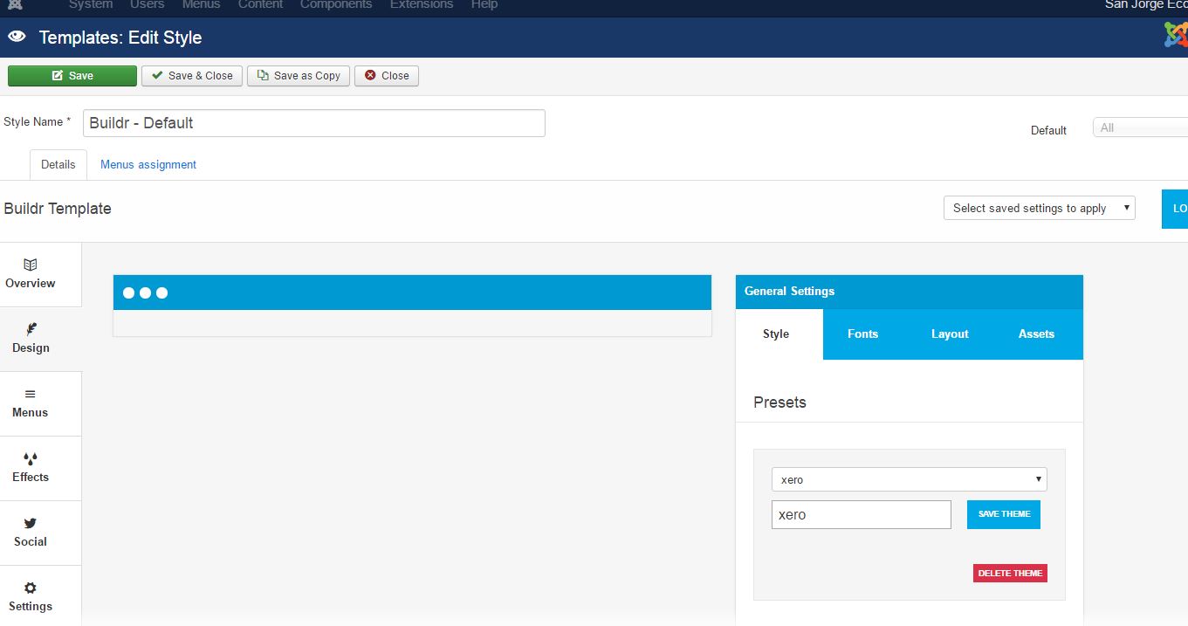Open the Users menu
Screen dimensions: 1188x626
point(147,4)
